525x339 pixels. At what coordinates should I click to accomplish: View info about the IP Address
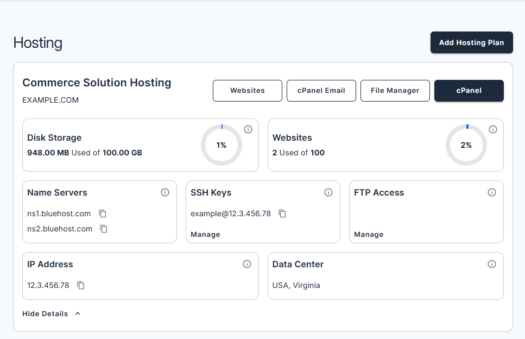[247, 264]
